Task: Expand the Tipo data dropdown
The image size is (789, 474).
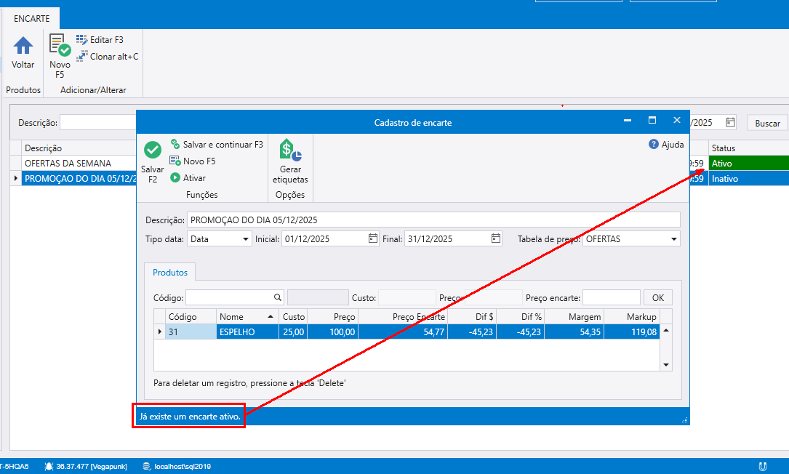Action: coord(246,238)
